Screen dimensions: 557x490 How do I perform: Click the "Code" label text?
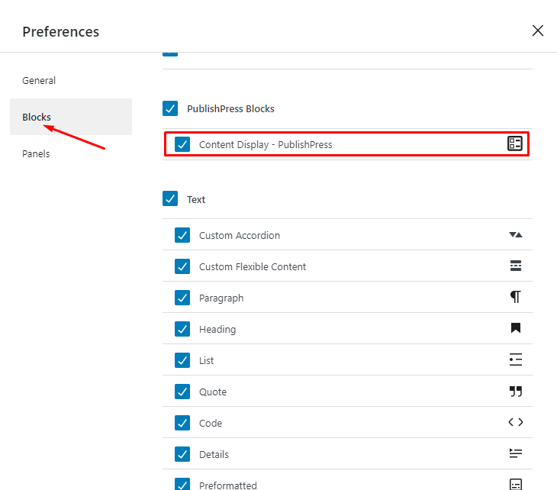(211, 423)
